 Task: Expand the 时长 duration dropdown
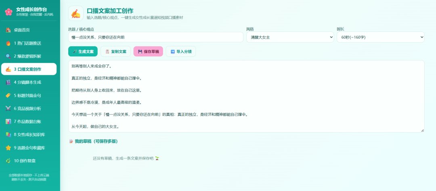pos(380,37)
